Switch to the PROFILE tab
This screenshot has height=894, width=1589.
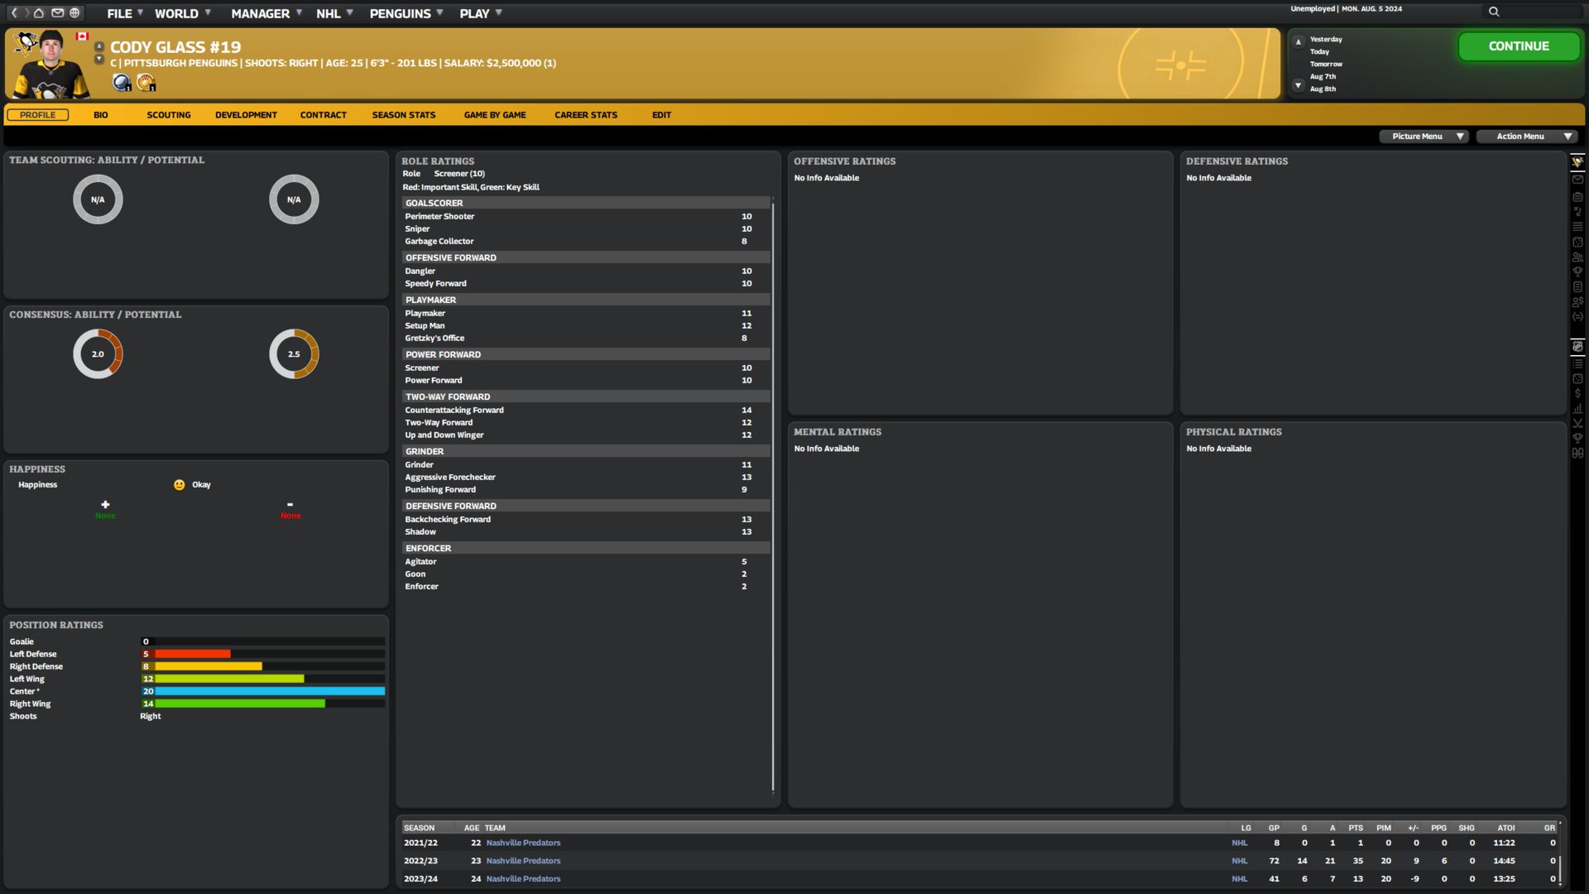point(38,115)
